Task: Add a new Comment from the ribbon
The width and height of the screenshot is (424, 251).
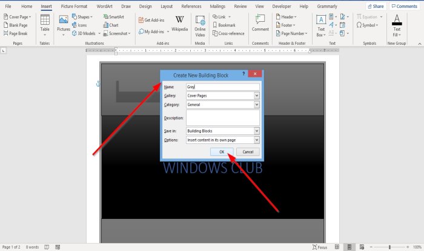Action: coord(260,23)
